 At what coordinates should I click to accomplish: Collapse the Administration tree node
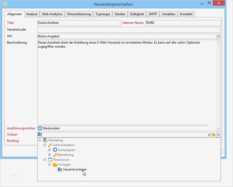coord(45,145)
